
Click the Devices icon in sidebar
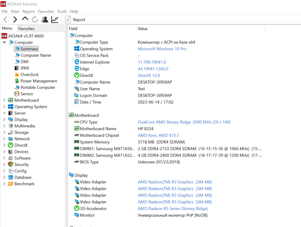coord(11,152)
